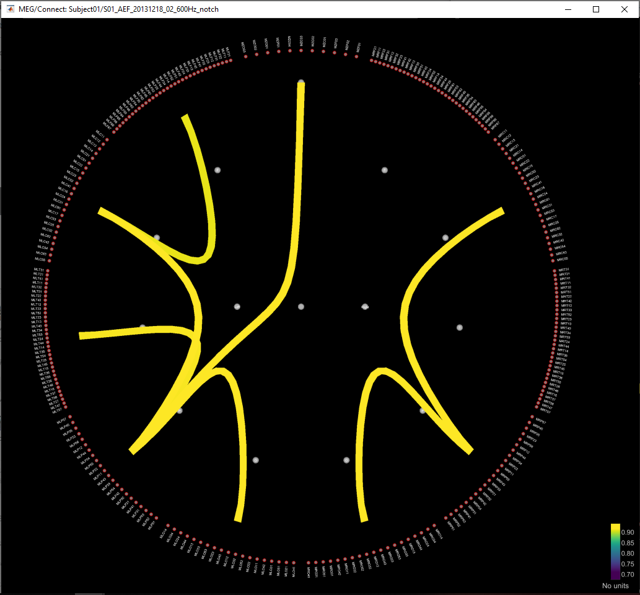
Task: Click the top-center gray hub node
Action: tap(301, 81)
